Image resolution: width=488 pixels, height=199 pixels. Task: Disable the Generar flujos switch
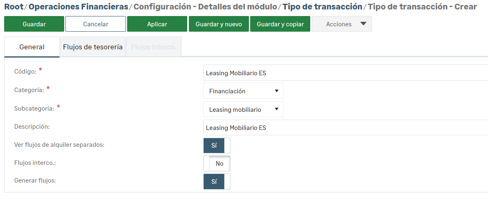(217, 182)
